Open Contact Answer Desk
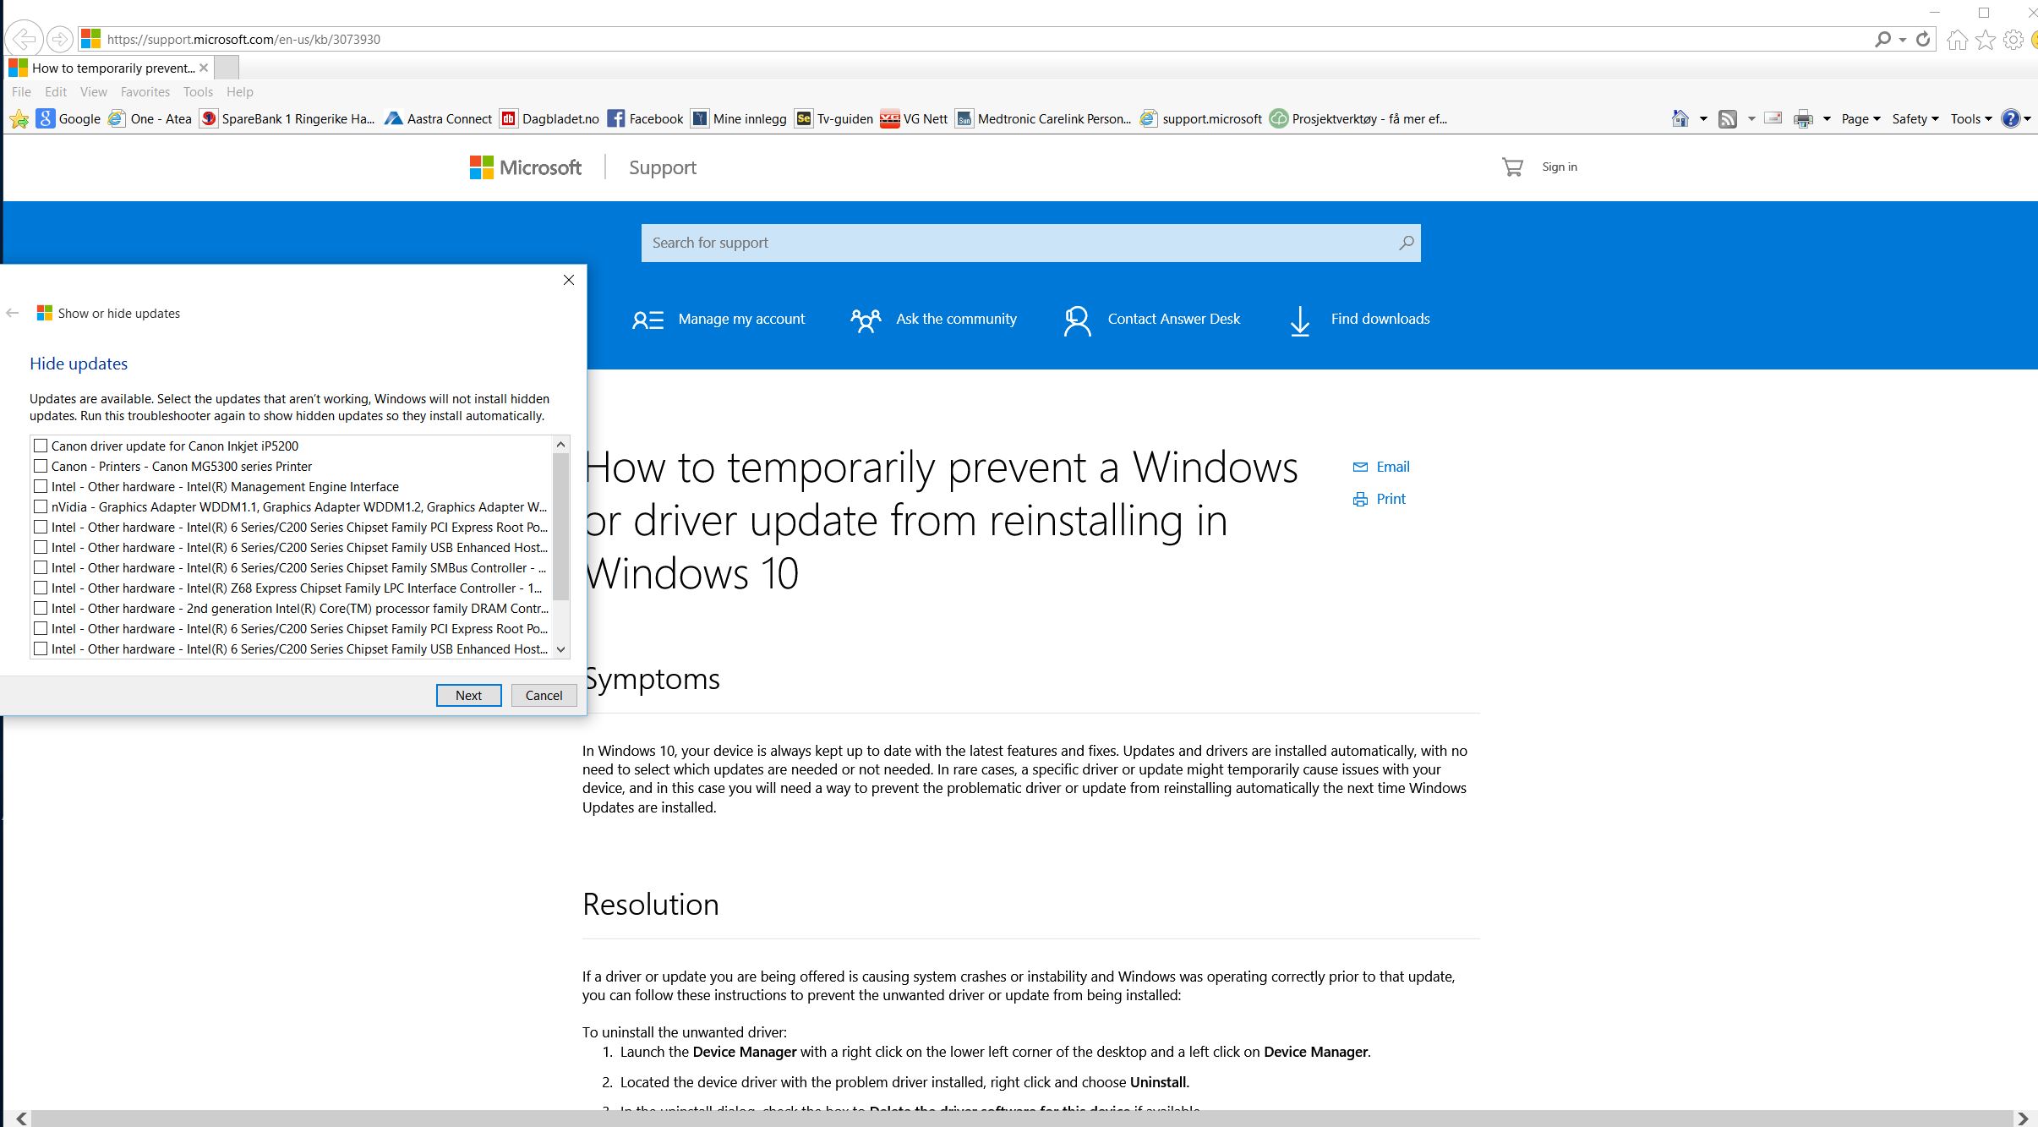 (x=1151, y=320)
